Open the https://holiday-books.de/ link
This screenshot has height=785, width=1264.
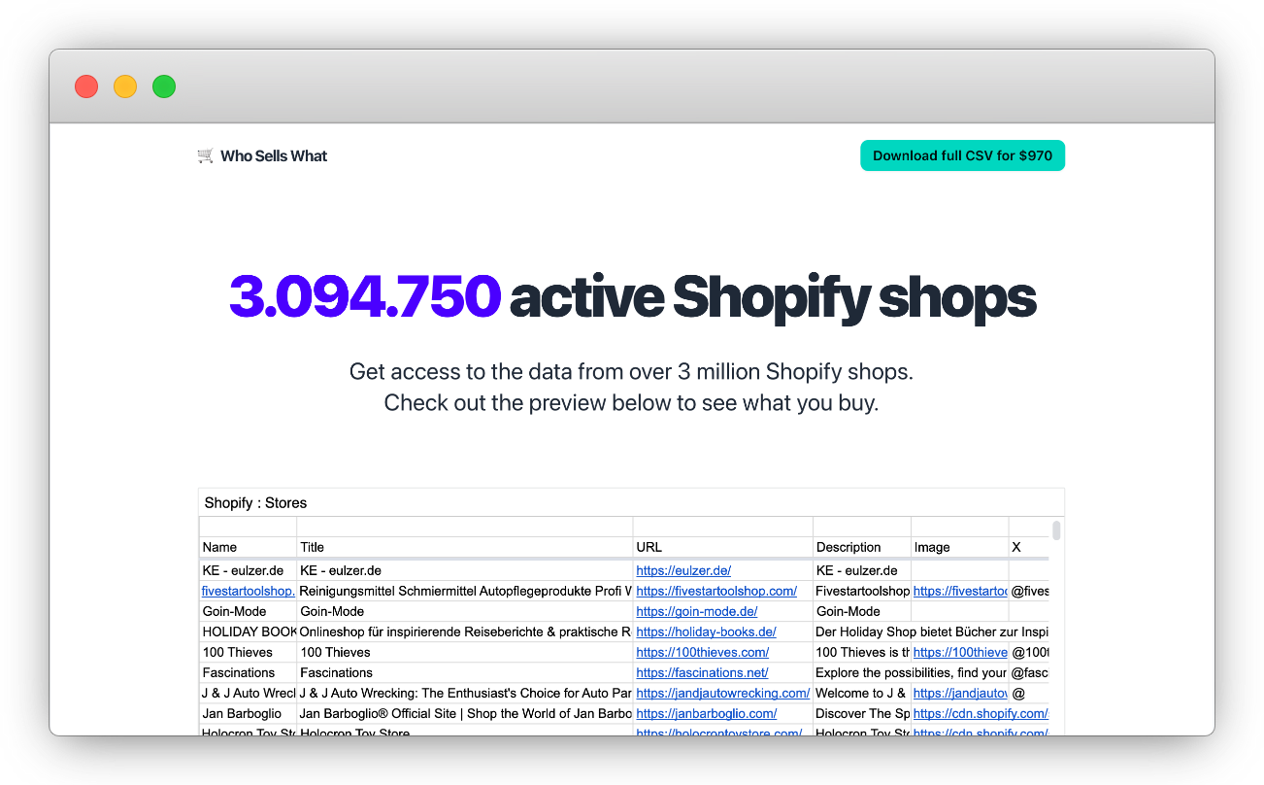706,631
